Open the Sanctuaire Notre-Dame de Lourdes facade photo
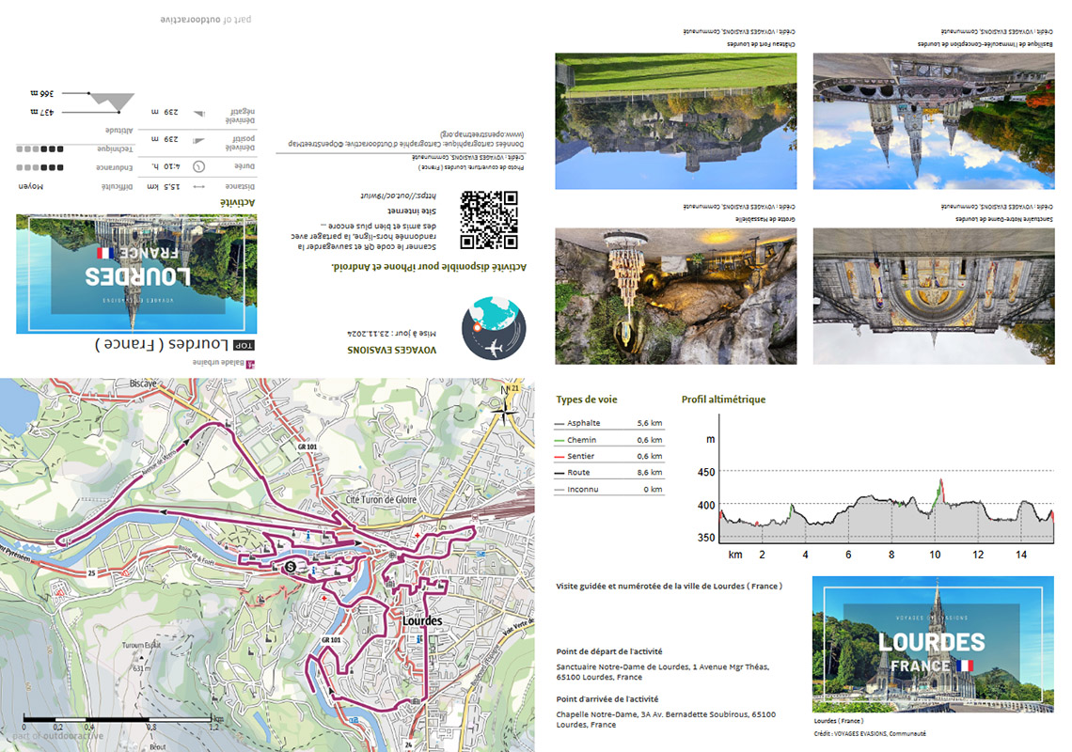Viewport: 1072px width, 752px height. 934,296
